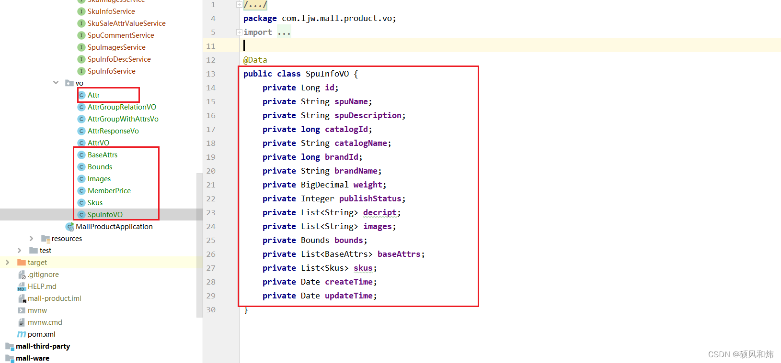Click the import ellipsis placeholder
781x363 pixels.
click(x=284, y=33)
